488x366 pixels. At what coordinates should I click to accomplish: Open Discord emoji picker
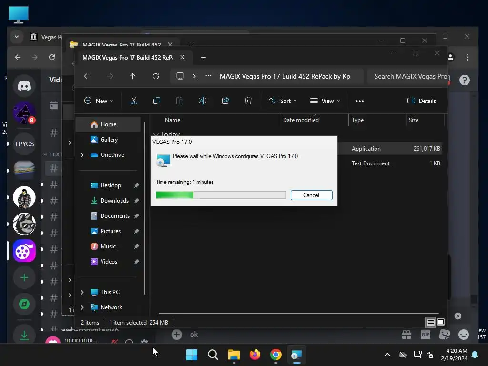click(464, 335)
